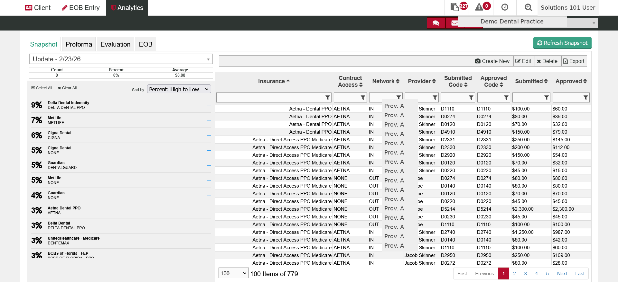Expand MetLife METLIFE row plus icon
This screenshot has height=282, width=618.
click(x=209, y=120)
